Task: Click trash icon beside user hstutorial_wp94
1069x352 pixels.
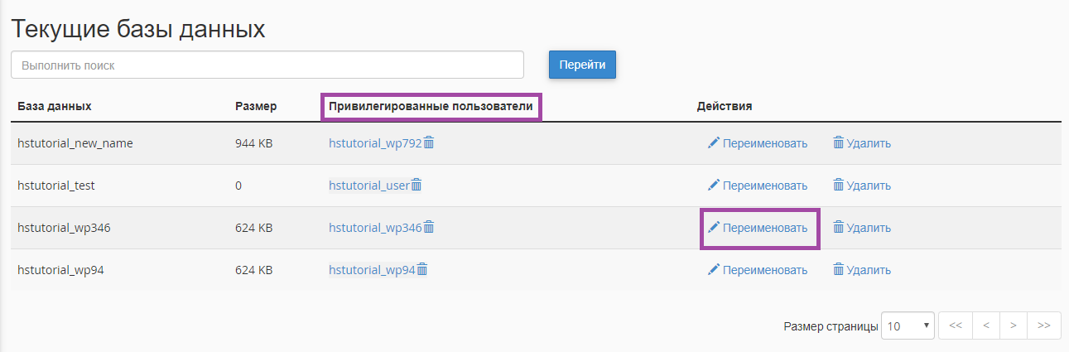Action: [422, 269]
